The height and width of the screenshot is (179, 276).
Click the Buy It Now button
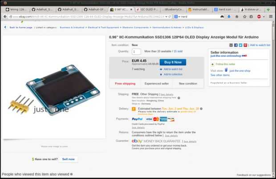[x=173, y=62]
